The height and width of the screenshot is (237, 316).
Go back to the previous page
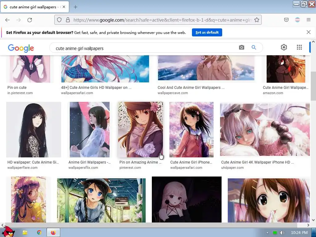click(7, 20)
